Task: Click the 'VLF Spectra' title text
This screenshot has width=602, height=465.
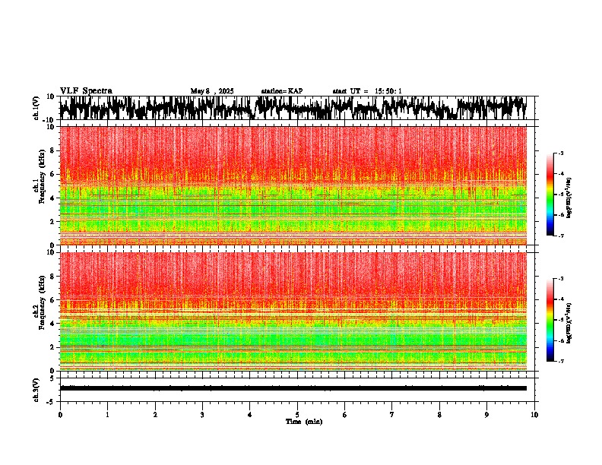Action: 86,91
